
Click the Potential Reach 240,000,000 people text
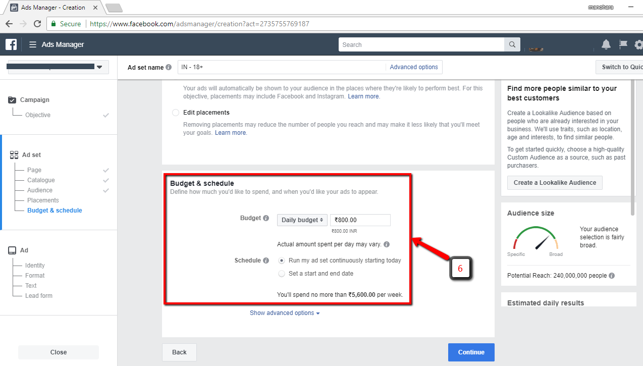point(557,276)
